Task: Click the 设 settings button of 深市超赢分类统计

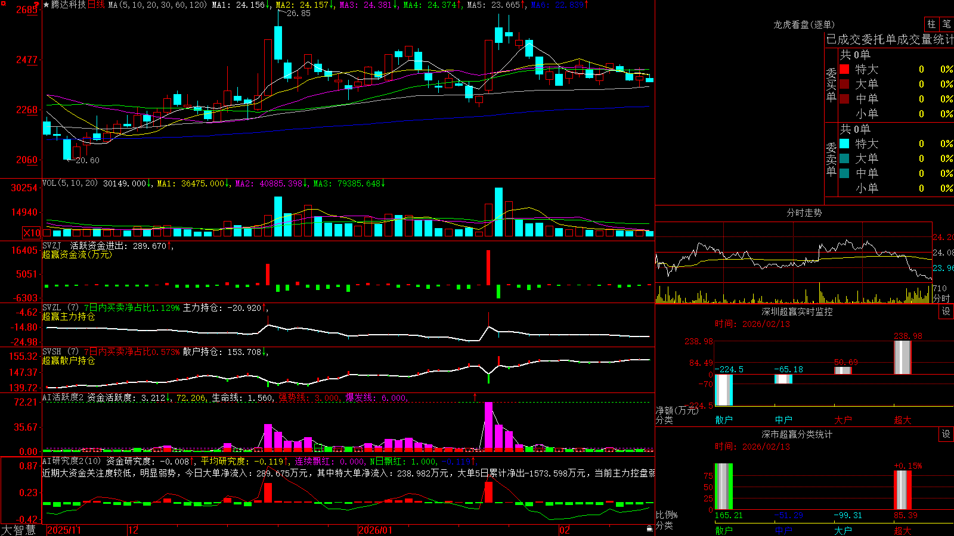Action: pyautogui.click(x=946, y=434)
